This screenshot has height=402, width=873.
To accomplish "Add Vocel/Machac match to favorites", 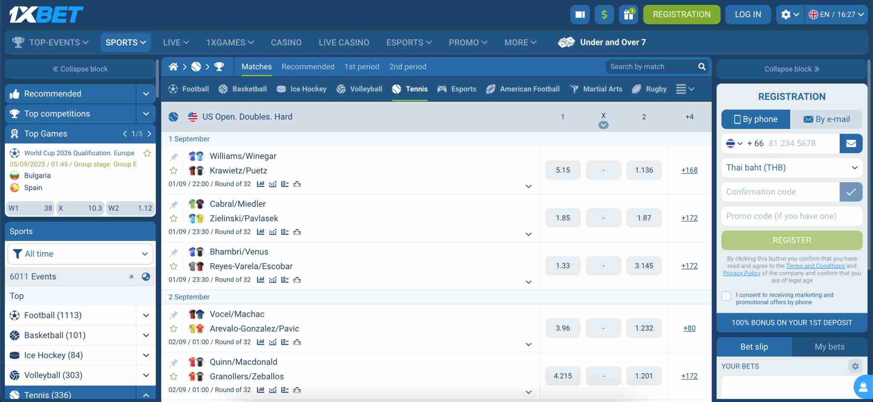I will [174, 328].
